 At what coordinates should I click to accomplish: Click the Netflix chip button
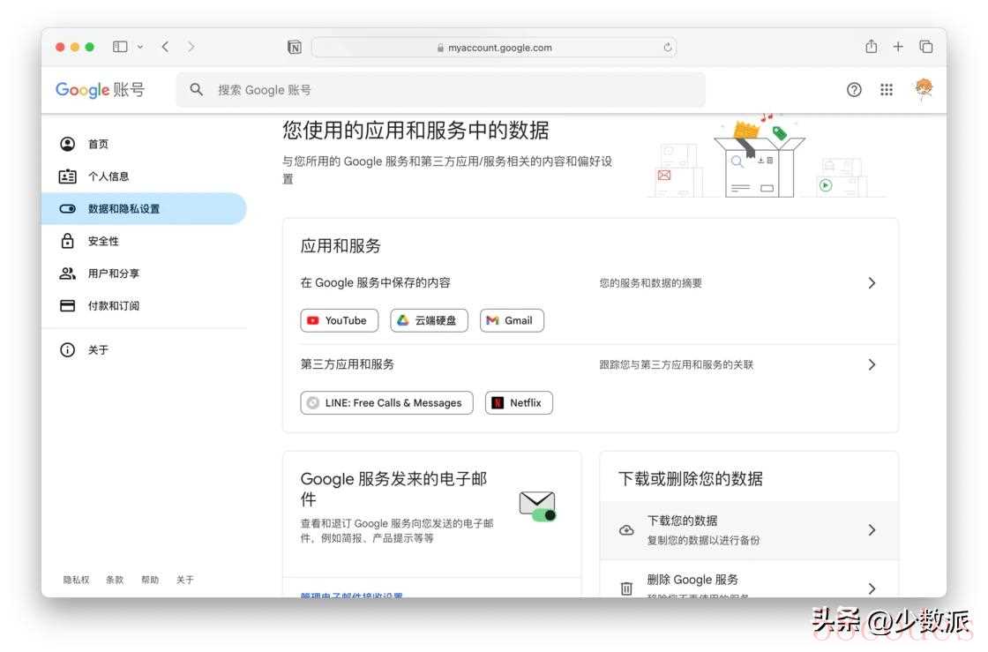(519, 402)
